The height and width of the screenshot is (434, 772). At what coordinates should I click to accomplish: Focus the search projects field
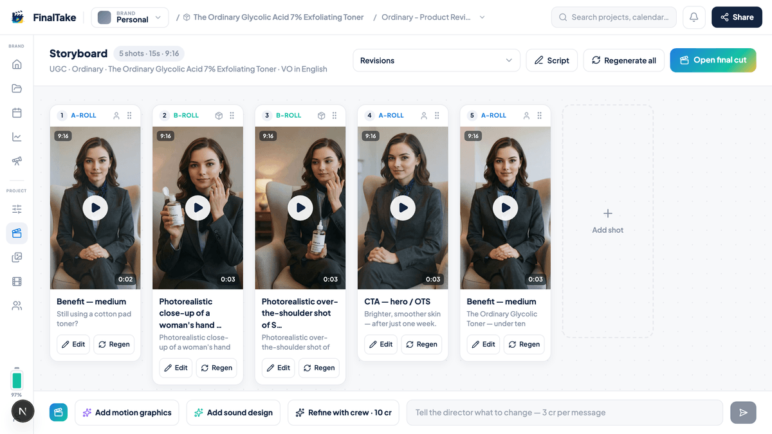pos(614,17)
